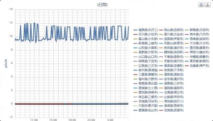Toggle the 山梨県(甲府市) legend item

(x=171, y=97)
